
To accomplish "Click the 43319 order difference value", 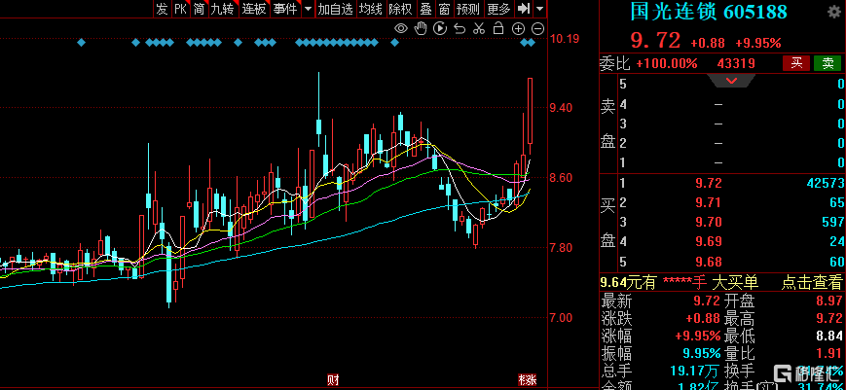I will click(x=735, y=63).
